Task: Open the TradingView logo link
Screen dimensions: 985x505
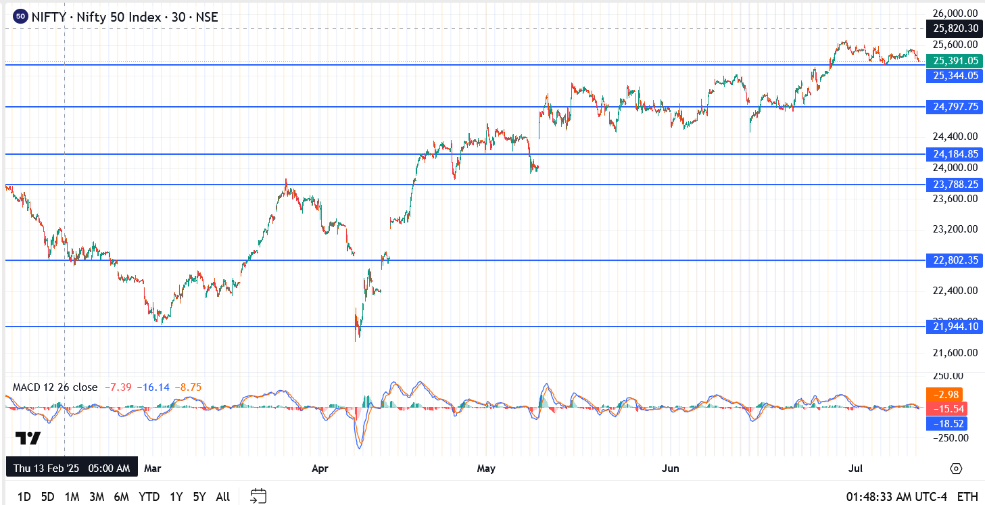Action: pyautogui.click(x=28, y=438)
